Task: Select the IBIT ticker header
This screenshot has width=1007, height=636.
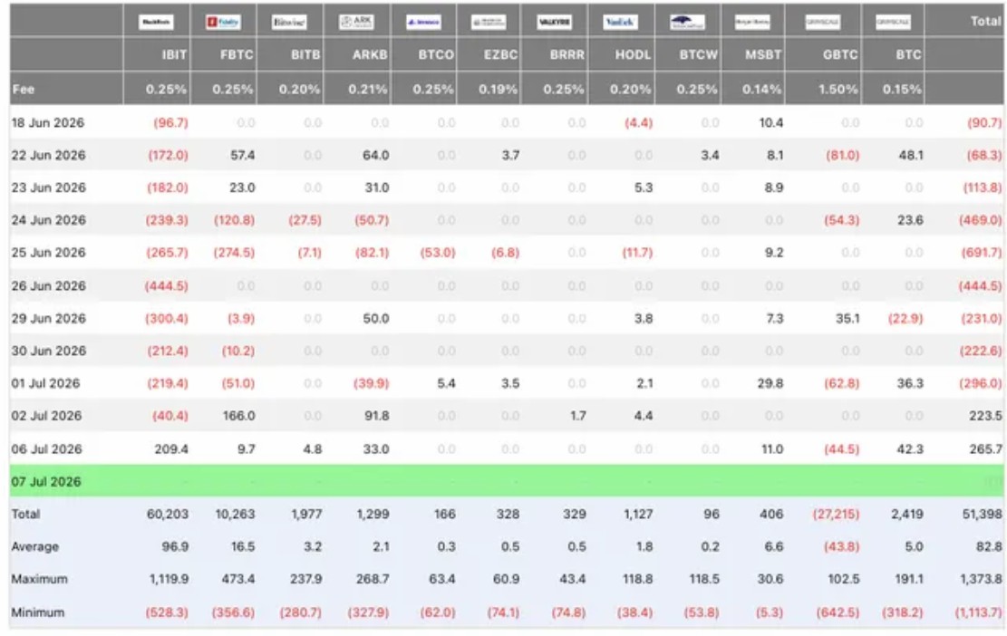Action: (x=174, y=55)
